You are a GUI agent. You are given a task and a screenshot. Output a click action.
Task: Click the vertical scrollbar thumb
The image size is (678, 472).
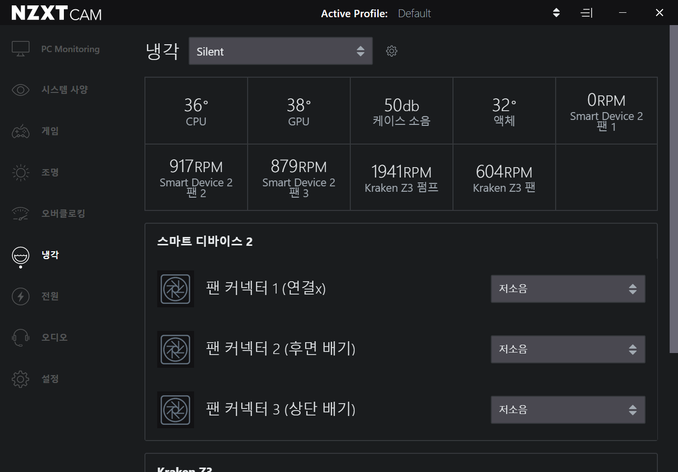click(x=674, y=189)
